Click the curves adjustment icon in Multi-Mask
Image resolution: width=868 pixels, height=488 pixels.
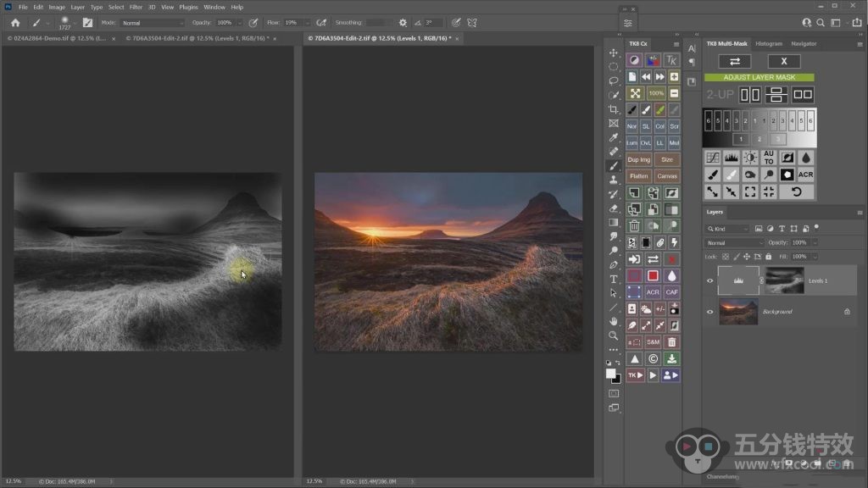[x=713, y=158]
